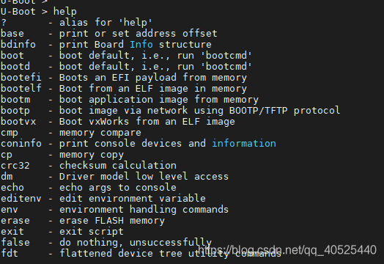384x264 pixels.
Task: Click the blog.csdn.net watermark URL
Action: [287, 250]
